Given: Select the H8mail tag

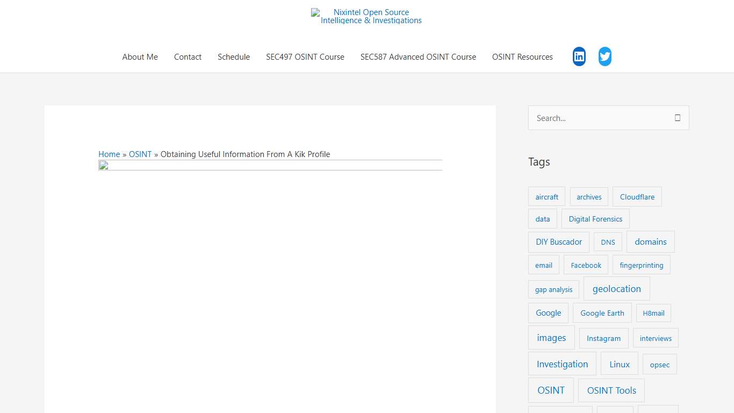Looking at the screenshot, I should 653,313.
